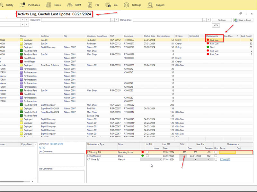This screenshot has height=192, width=257.
Task: Open the RT-000277 ticket link
Action: [x=225, y=159]
